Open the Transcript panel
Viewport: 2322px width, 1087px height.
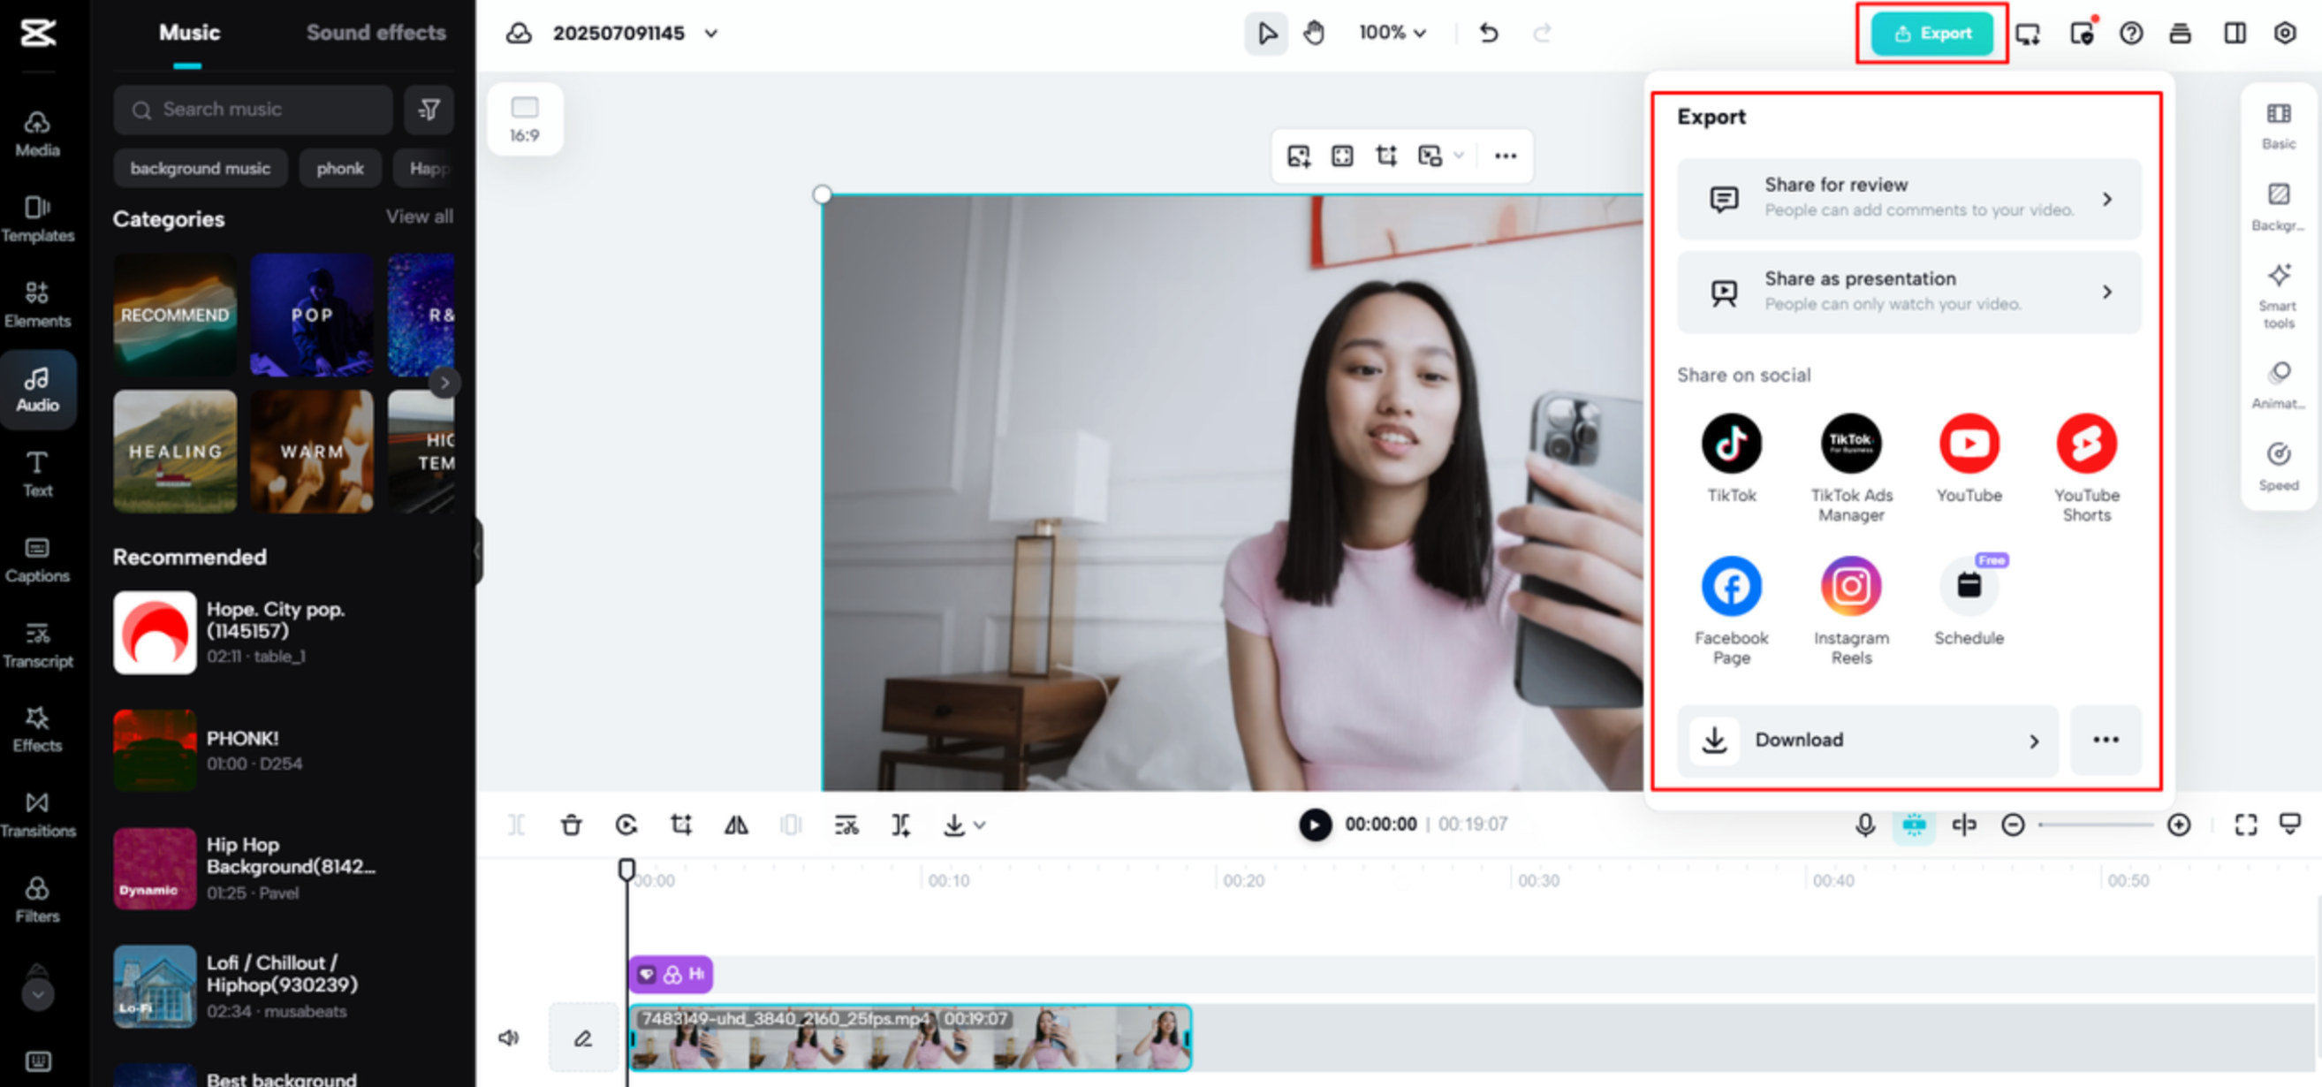pos(37,645)
